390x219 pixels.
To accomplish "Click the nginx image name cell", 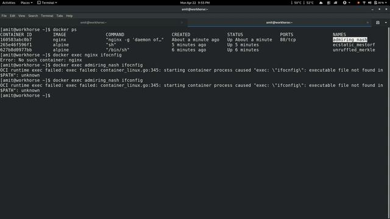I will click(x=60, y=40).
